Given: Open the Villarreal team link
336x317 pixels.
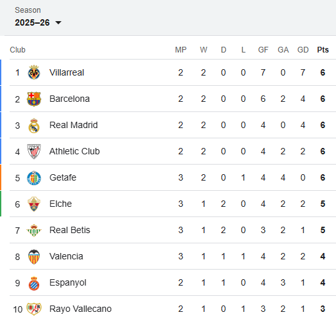Looking at the screenshot, I should (67, 72).
